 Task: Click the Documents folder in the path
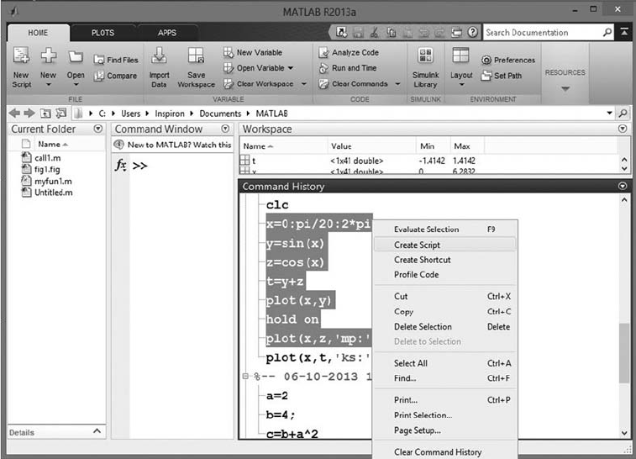pos(220,113)
